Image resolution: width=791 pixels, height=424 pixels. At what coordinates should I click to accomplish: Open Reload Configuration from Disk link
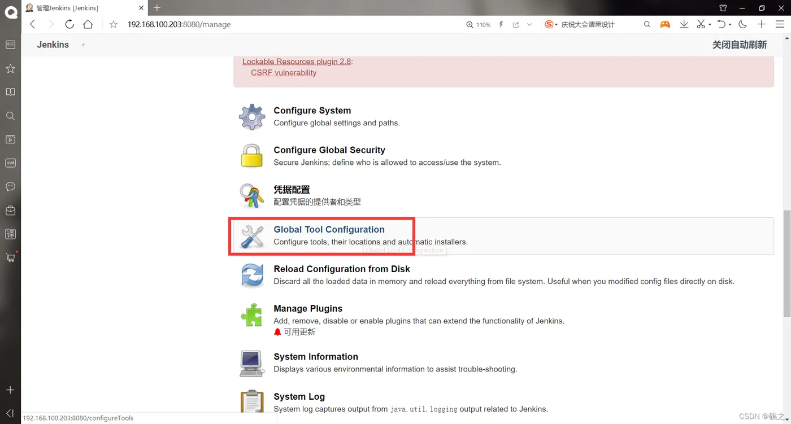point(342,269)
